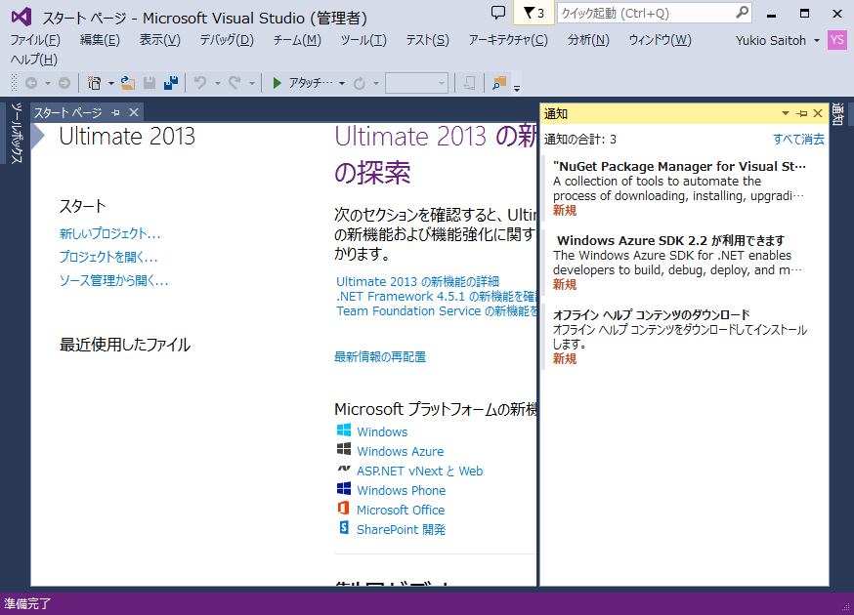
Task: Click the New Project toolbar icon
Action: pos(94,84)
